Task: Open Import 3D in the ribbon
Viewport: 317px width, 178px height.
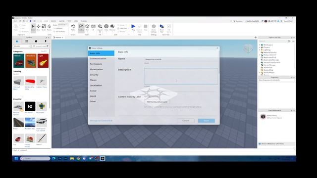Action: (x=100, y=28)
